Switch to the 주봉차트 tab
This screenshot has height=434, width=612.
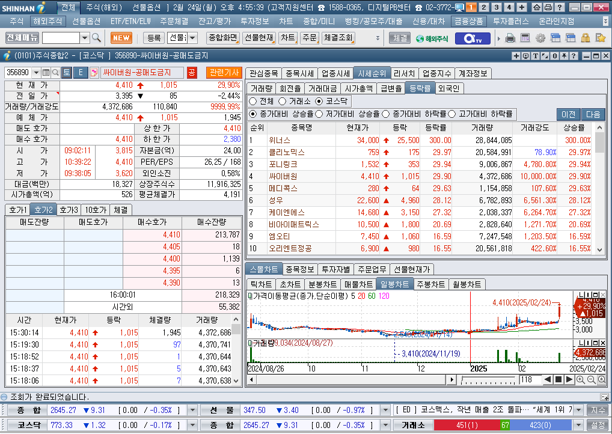coord(430,284)
